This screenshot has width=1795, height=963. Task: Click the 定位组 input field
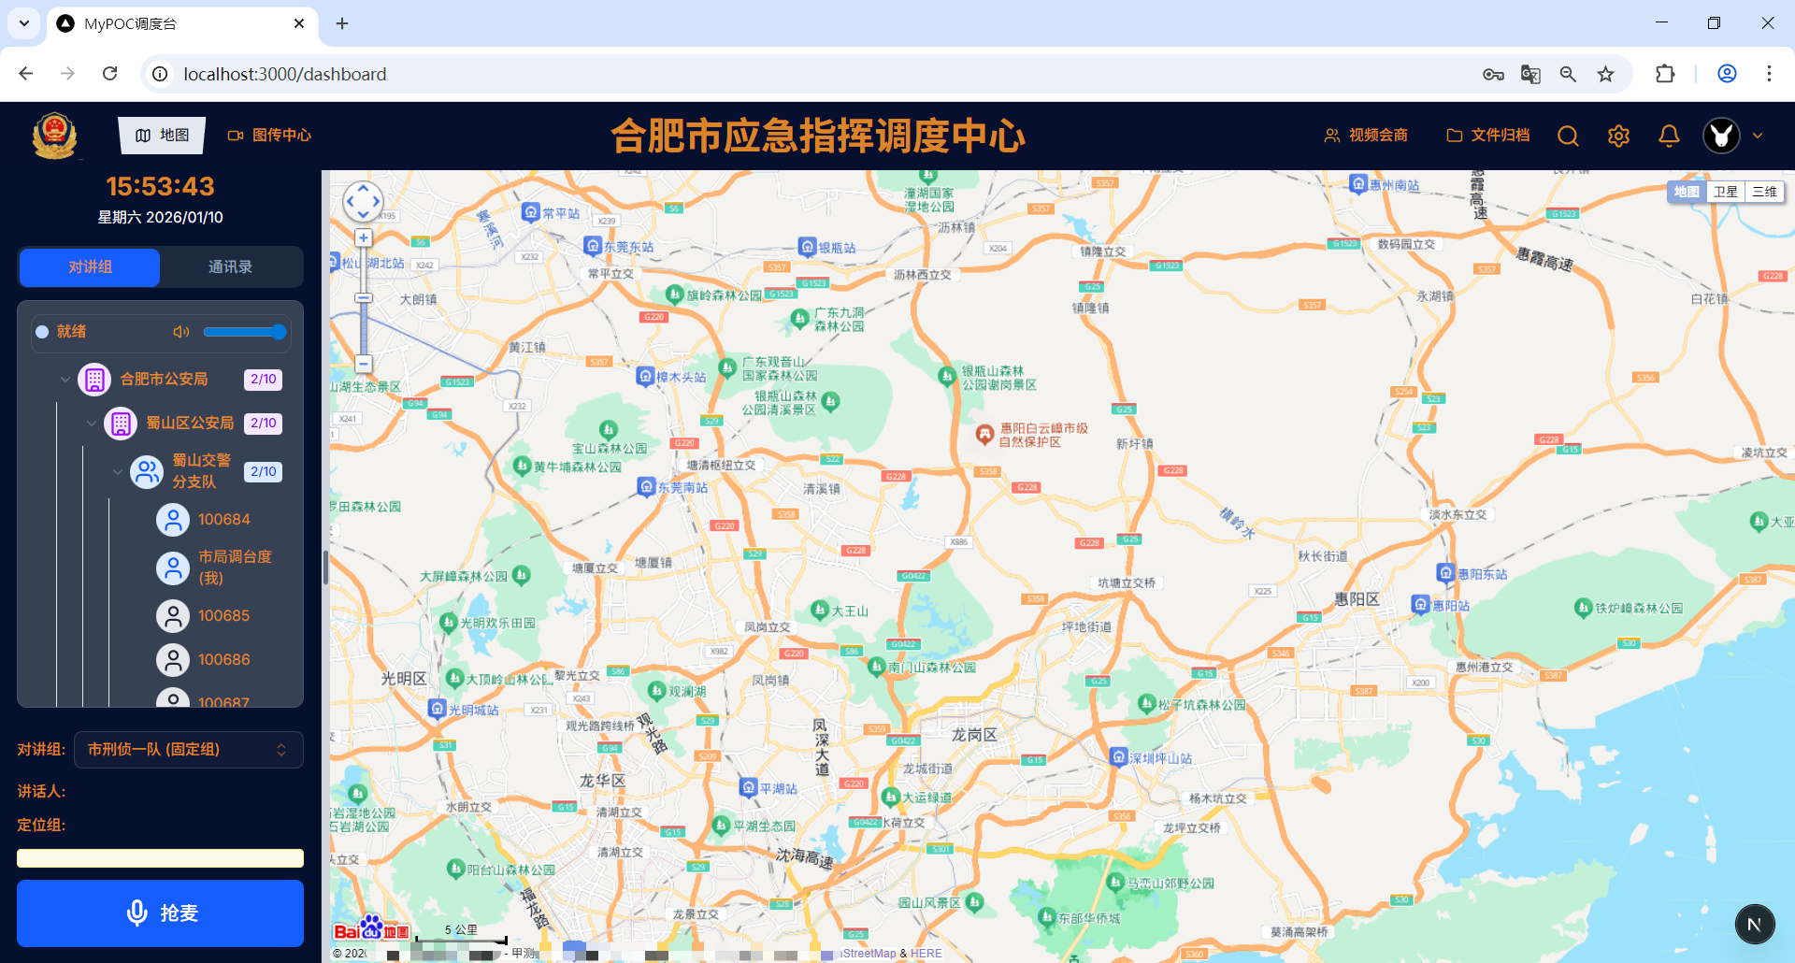(160, 858)
